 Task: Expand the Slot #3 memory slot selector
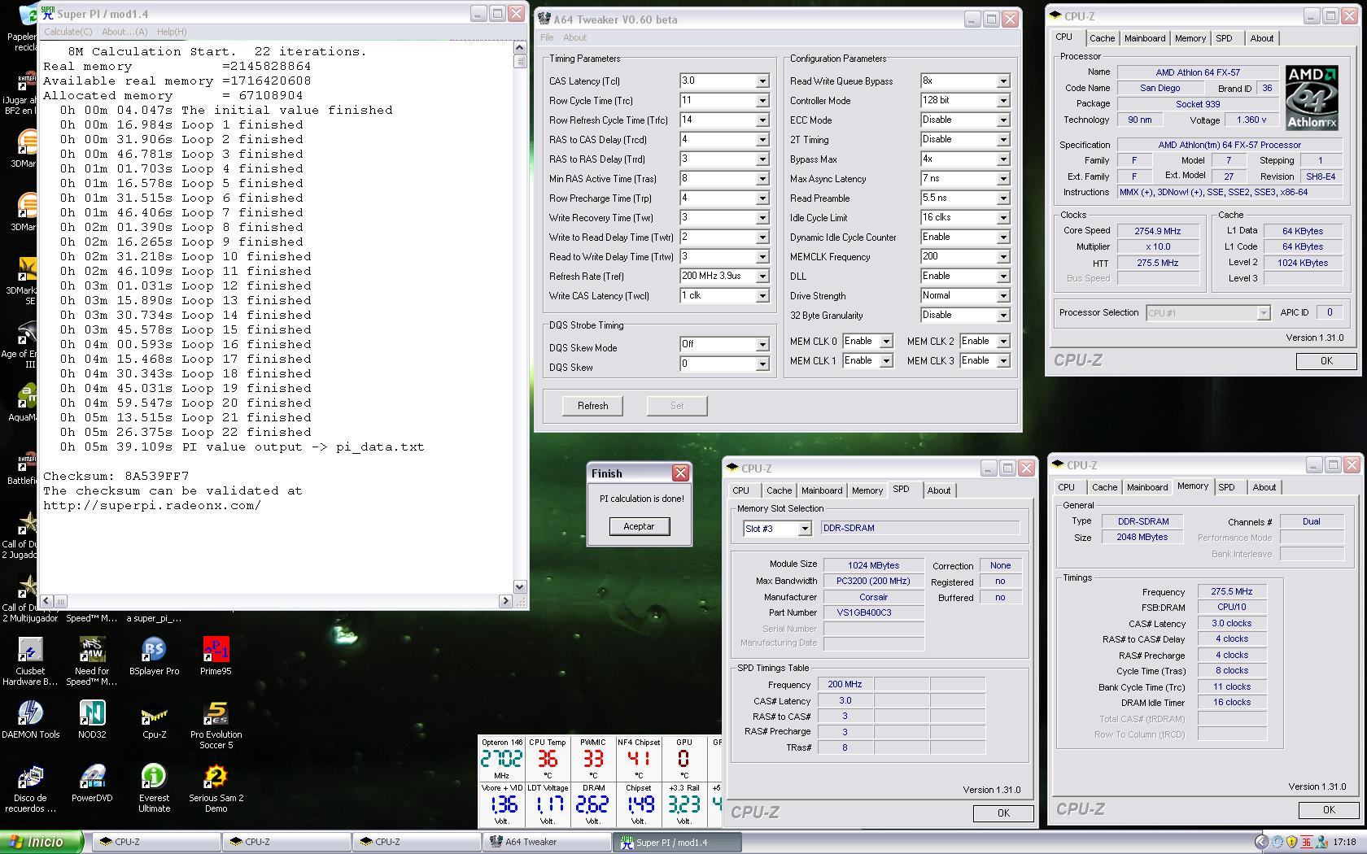804,529
